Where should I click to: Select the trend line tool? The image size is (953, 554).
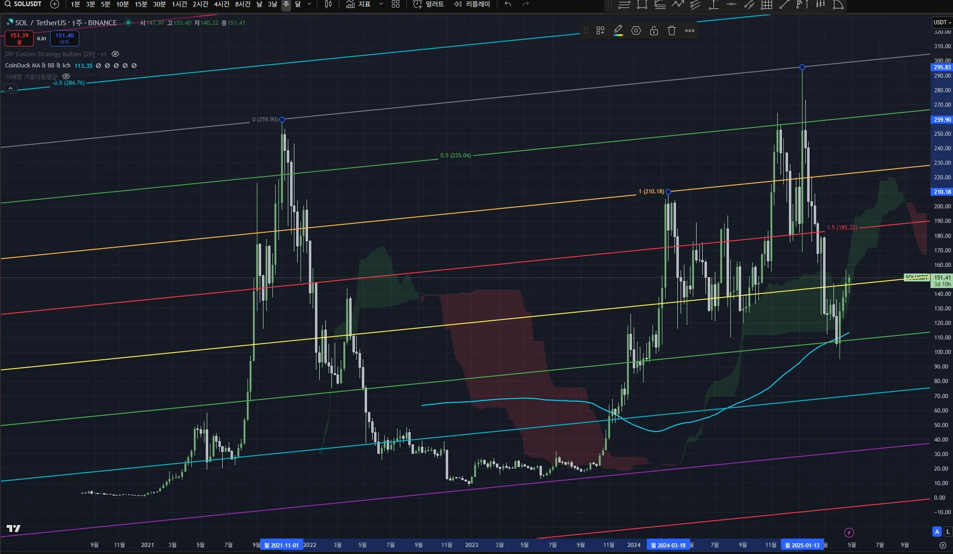[x=784, y=5]
